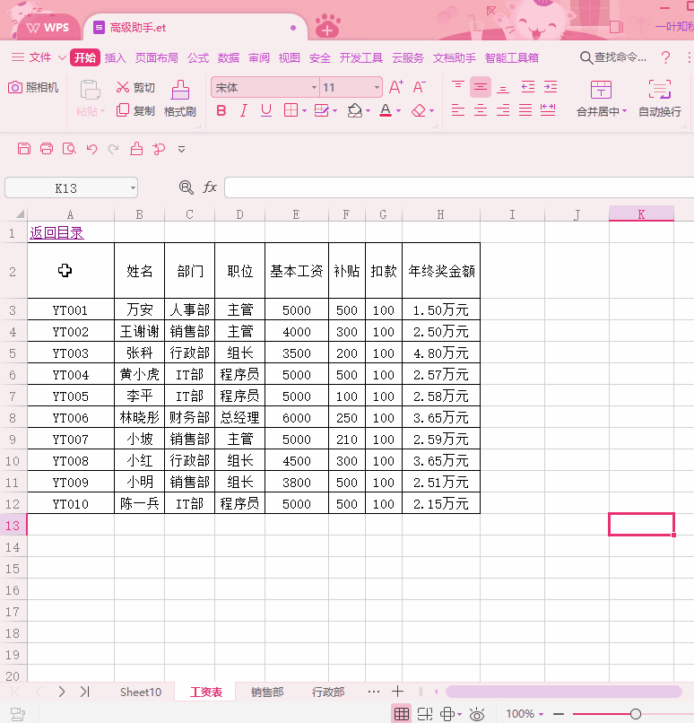Image resolution: width=694 pixels, height=723 pixels.
Task: Align text left
Action: point(457,110)
